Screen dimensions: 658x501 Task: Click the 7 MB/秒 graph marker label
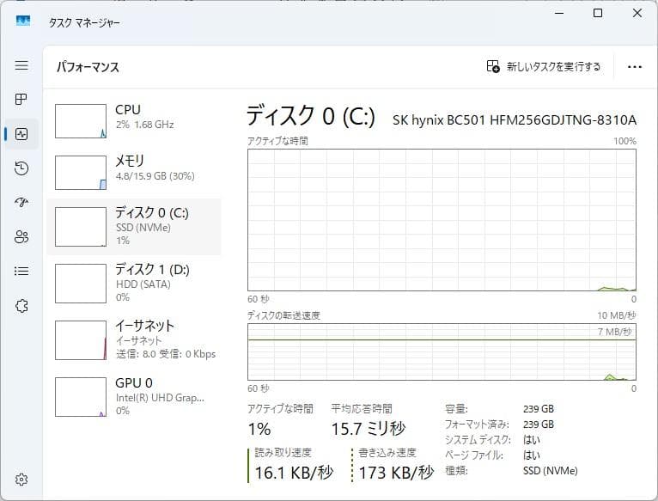[x=614, y=332]
